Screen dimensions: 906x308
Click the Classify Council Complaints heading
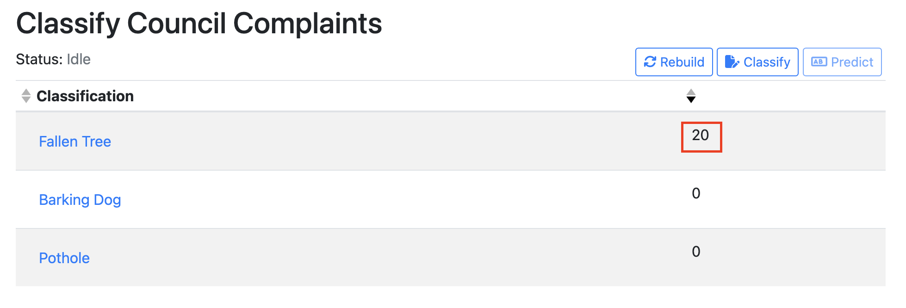199,23
